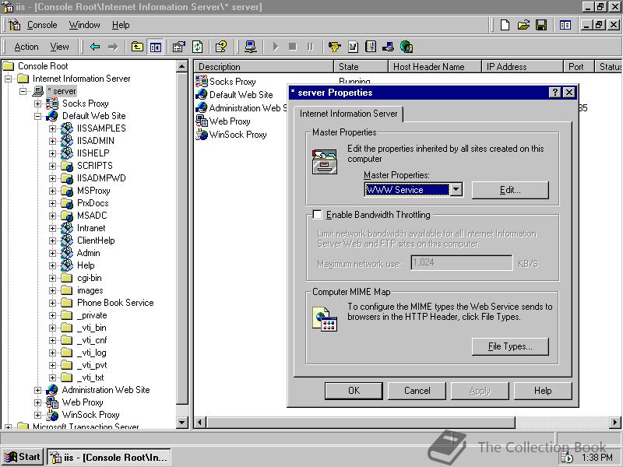Viewport: 623px width, 467px height.
Task: Click the toolbar icon after Key Manager
Action: 353,47
